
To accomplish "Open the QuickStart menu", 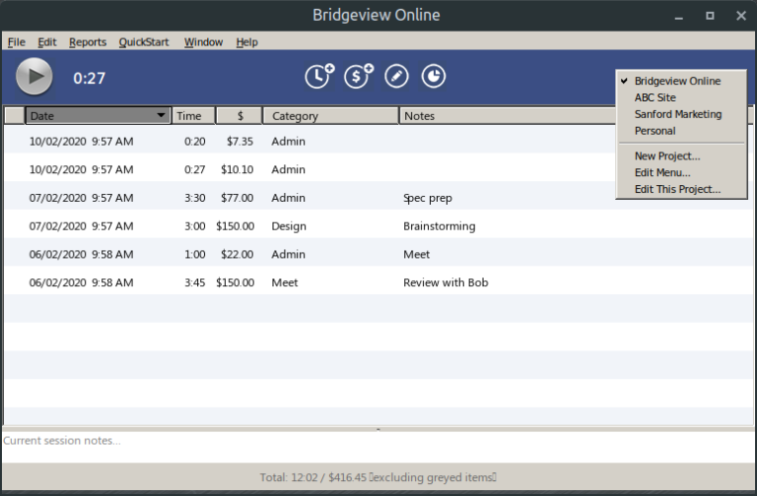I will 144,42.
